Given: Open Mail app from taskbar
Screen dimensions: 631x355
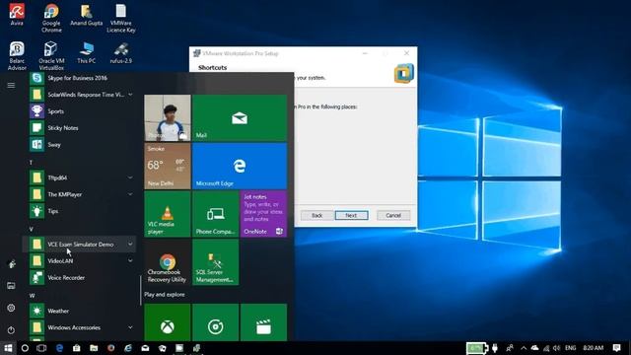Looking at the screenshot, I should point(145,348).
